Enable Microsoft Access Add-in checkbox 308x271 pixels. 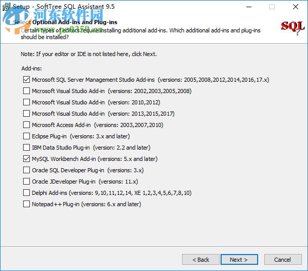26,124
